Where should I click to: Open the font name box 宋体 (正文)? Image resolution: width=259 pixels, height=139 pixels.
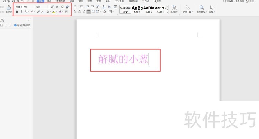point(25,7)
